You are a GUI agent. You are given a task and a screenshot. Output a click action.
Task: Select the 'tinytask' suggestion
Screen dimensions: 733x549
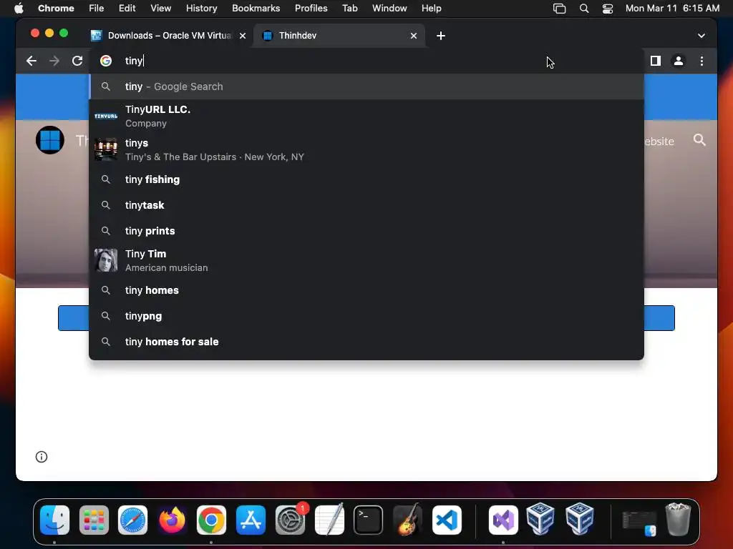click(x=366, y=205)
